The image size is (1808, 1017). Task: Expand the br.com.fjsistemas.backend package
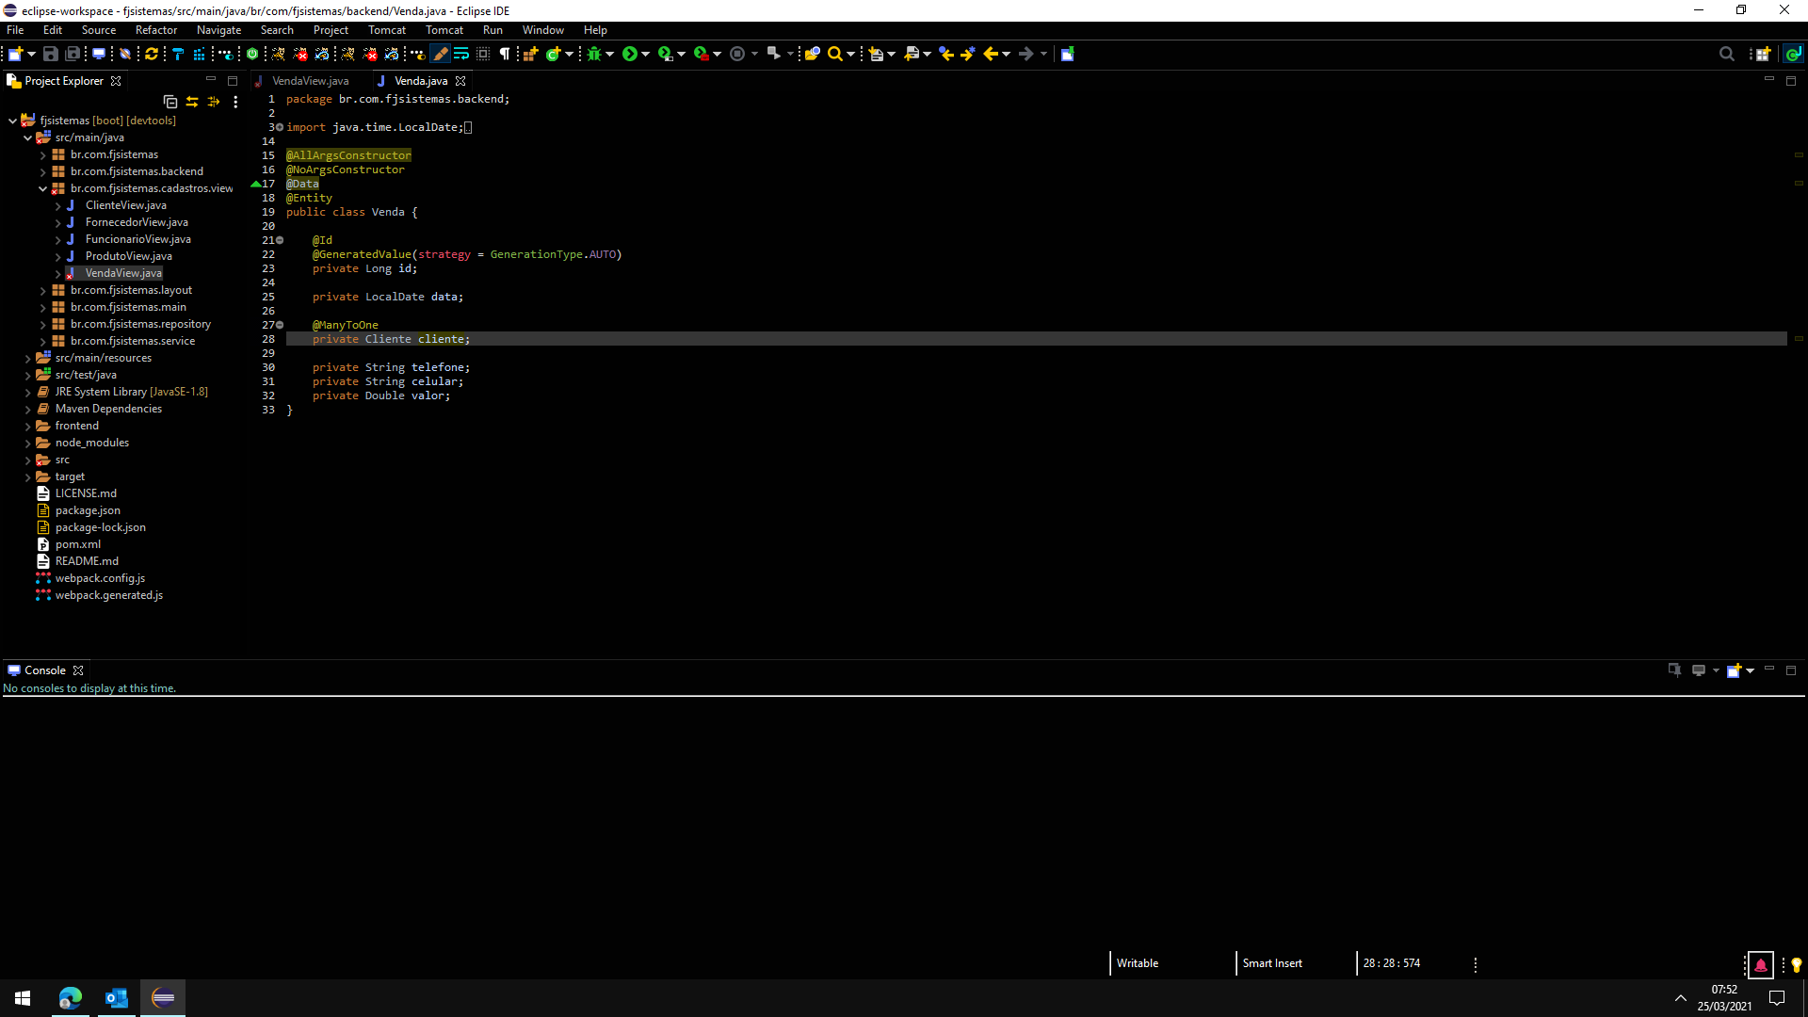point(42,171)
